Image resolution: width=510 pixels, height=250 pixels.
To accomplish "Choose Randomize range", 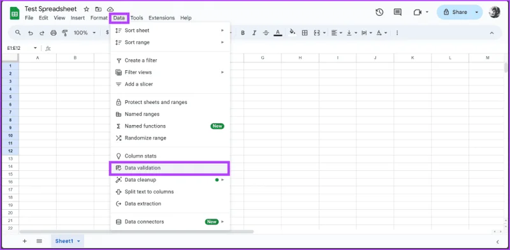I will click(170, 138).
